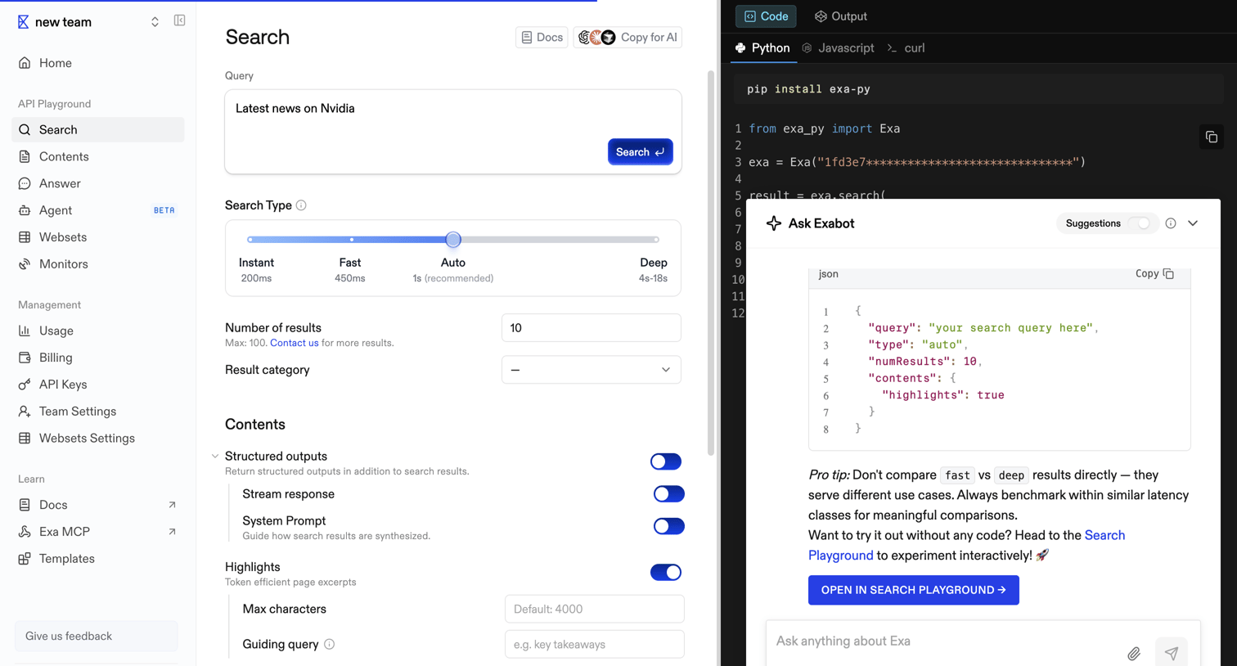This screenshot has width=1237, height=666.
Task: Open Contents in API Playground
Action: (x=97, y=156)
